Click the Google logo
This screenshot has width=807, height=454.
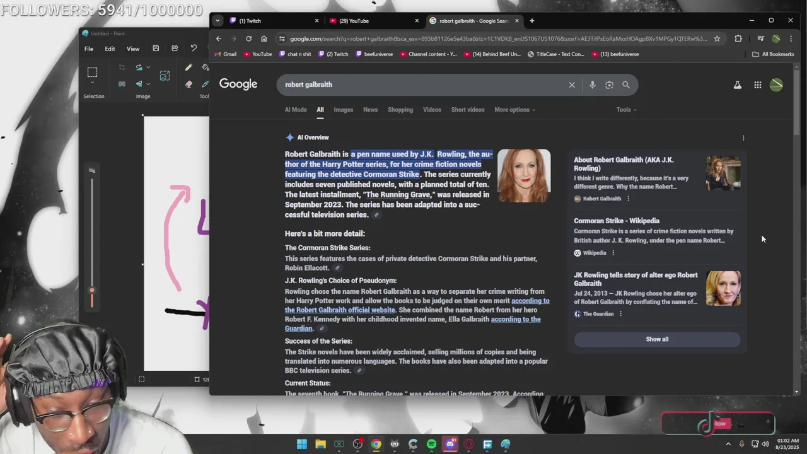point(238,84)
